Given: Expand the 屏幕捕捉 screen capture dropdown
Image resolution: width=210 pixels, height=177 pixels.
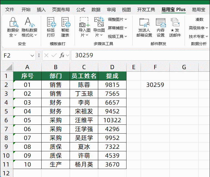Looking at the screenshot, I should (117, 28).
